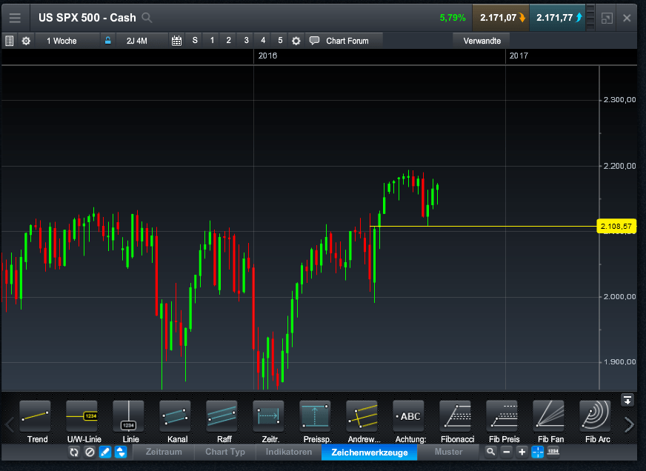The height and width of the screenshot is (471, 646).
Task: Open the chart list icon at the toolbar's left end
Action: [9, 41]
